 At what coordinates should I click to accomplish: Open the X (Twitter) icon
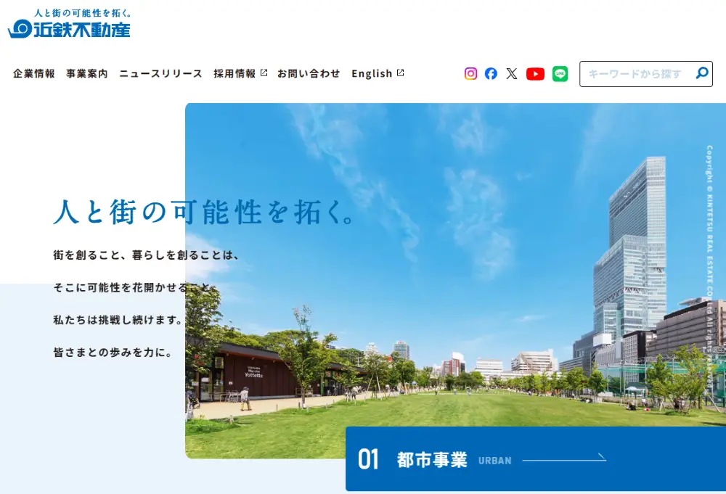[512, 73]
